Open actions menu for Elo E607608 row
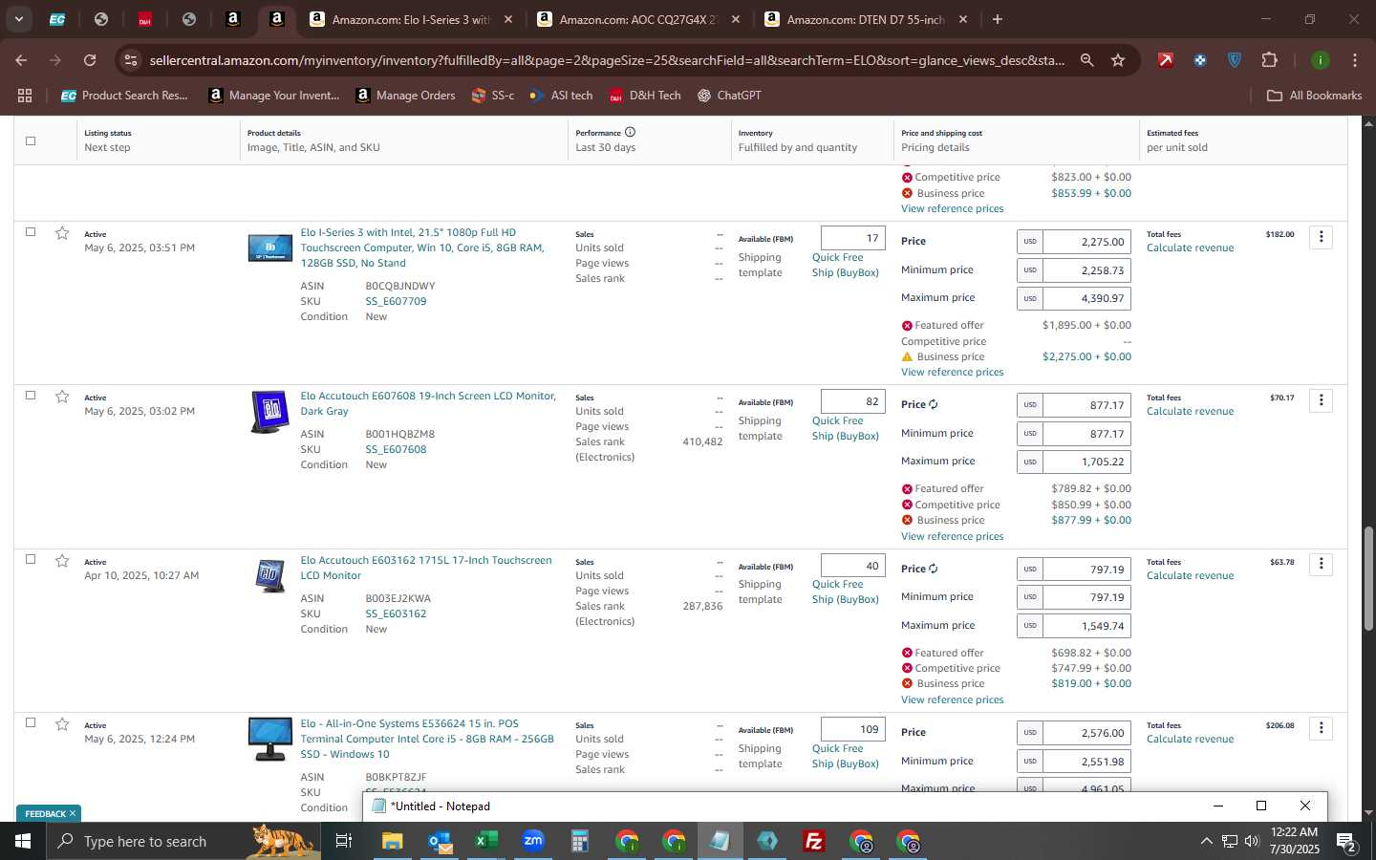 pos(1322,399)
